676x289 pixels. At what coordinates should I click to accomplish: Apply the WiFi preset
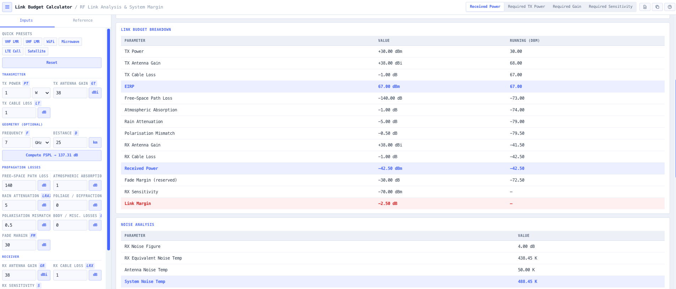50,42
